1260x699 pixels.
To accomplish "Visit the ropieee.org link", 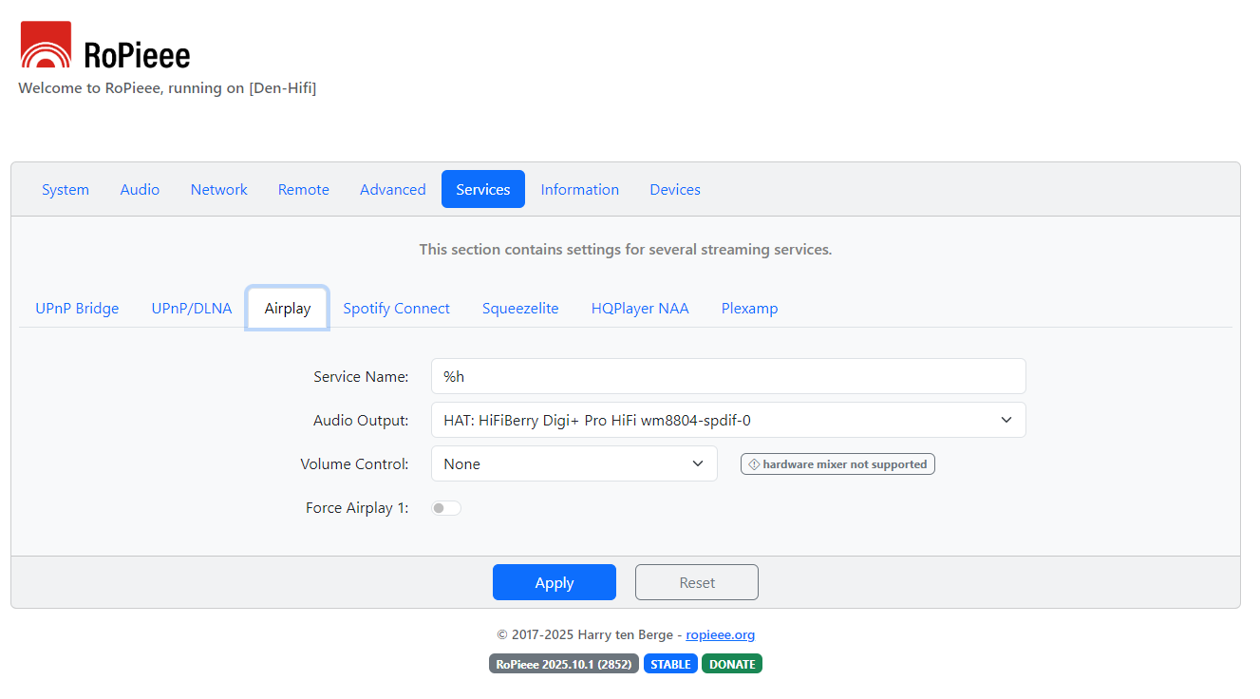I will (x=720, y=635).
